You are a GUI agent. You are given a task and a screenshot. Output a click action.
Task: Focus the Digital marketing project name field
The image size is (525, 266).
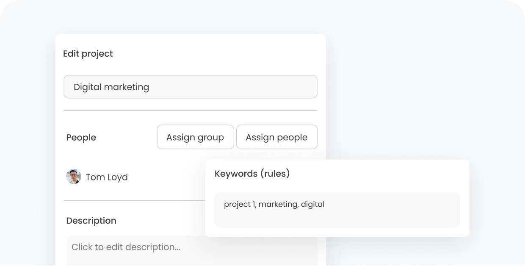pos(190,87)
